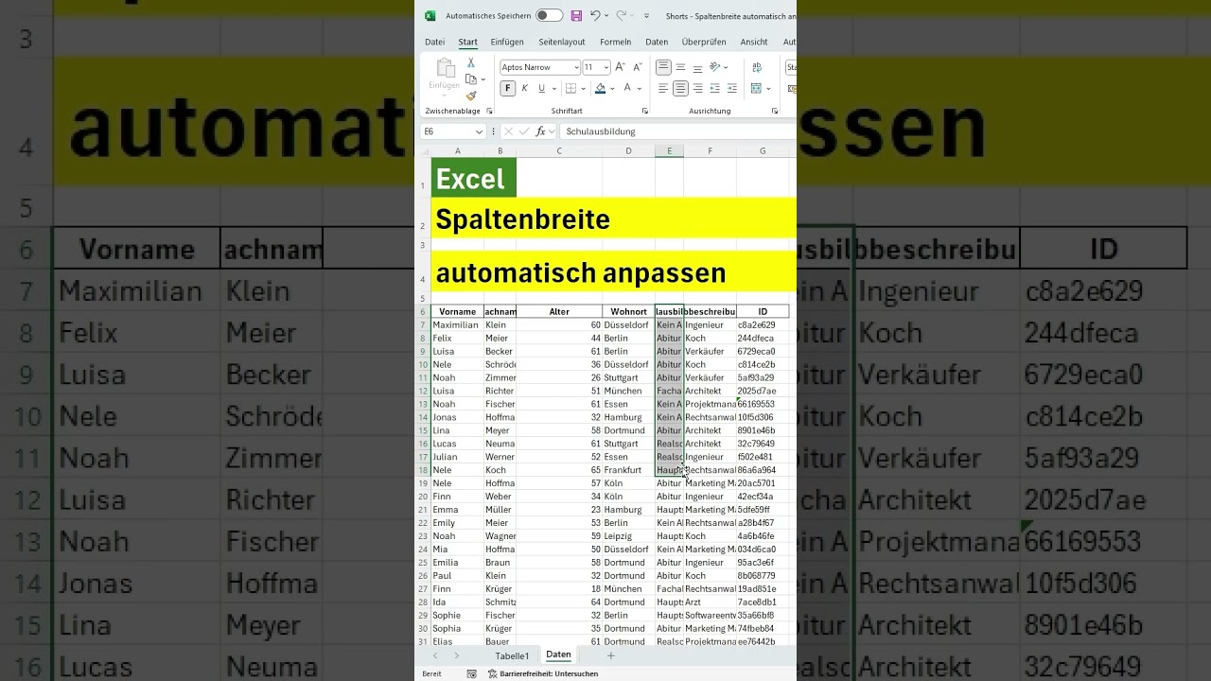The image size is (1211, 681).
Task: Click the Save floppy disk icon
Action: point(576,15)
